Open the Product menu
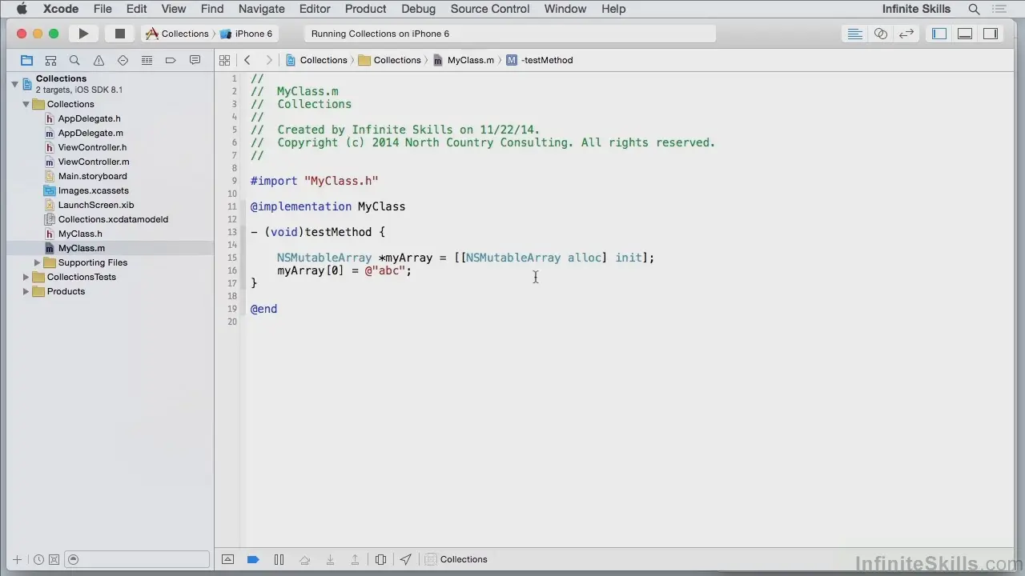The height and width of the screenshot is (576, 1025). click(365, 9)
